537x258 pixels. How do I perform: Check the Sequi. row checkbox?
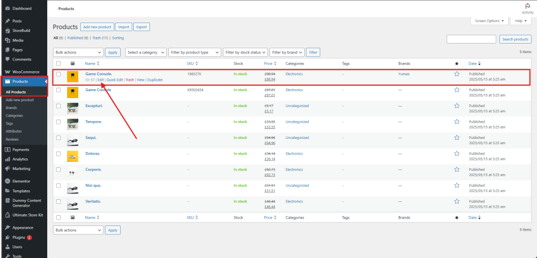(x=59, y=138)
